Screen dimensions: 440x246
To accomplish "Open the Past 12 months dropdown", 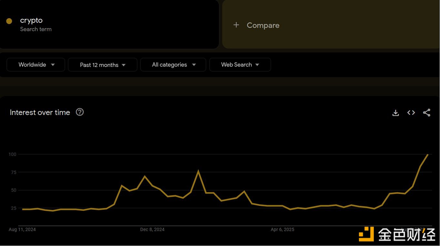I will point(102,65).
